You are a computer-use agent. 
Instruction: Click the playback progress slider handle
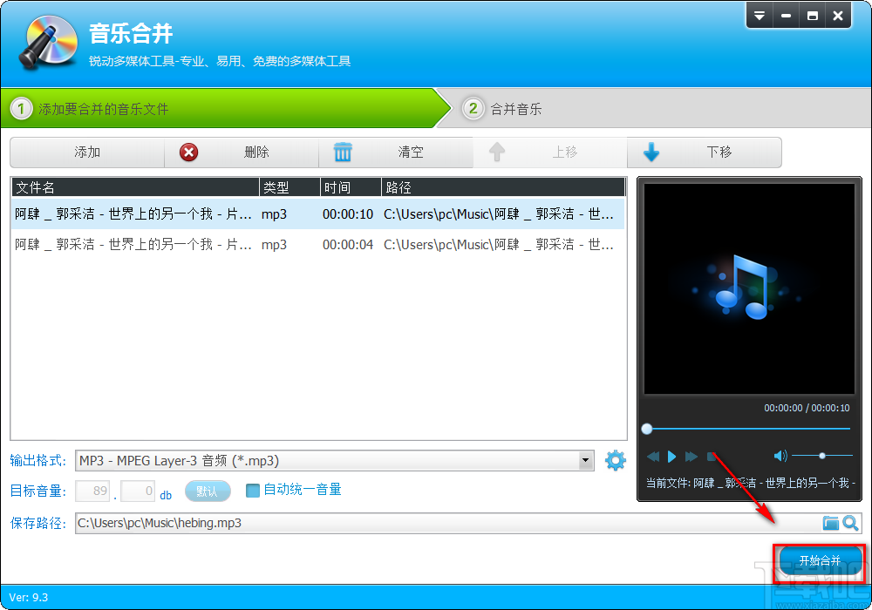(x=647, y=429)
